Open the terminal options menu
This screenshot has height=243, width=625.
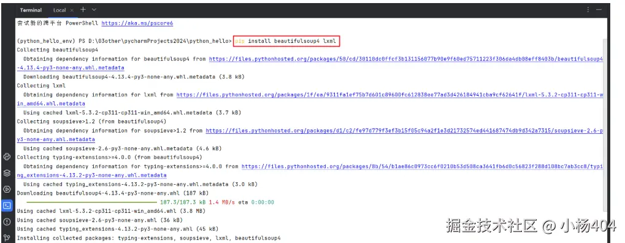(x=588, y=10)
